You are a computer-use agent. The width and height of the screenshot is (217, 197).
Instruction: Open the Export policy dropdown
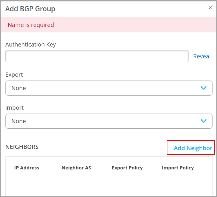click(109, 88)
